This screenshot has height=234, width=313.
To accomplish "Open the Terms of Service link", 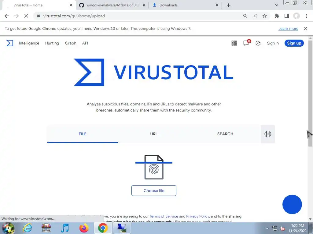I will tap(164, 216).
